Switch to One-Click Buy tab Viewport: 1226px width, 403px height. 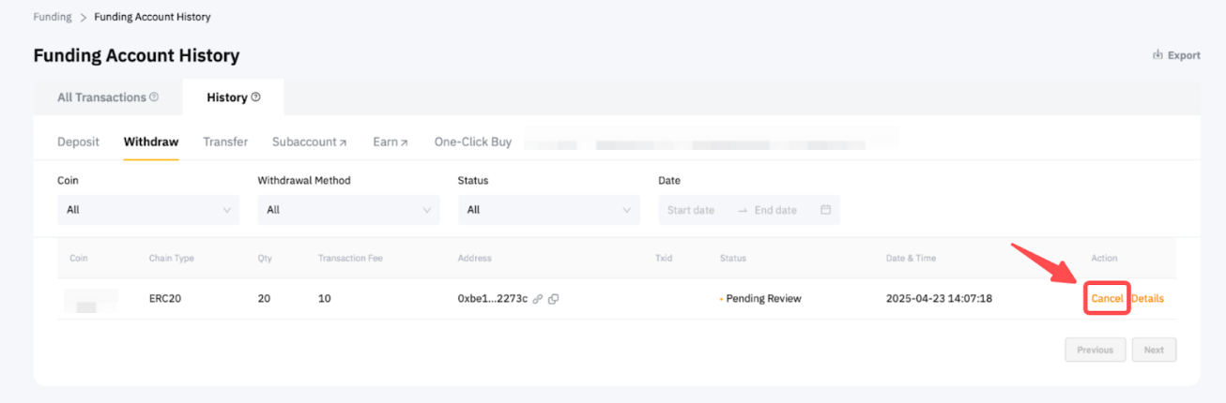[472, 142]
